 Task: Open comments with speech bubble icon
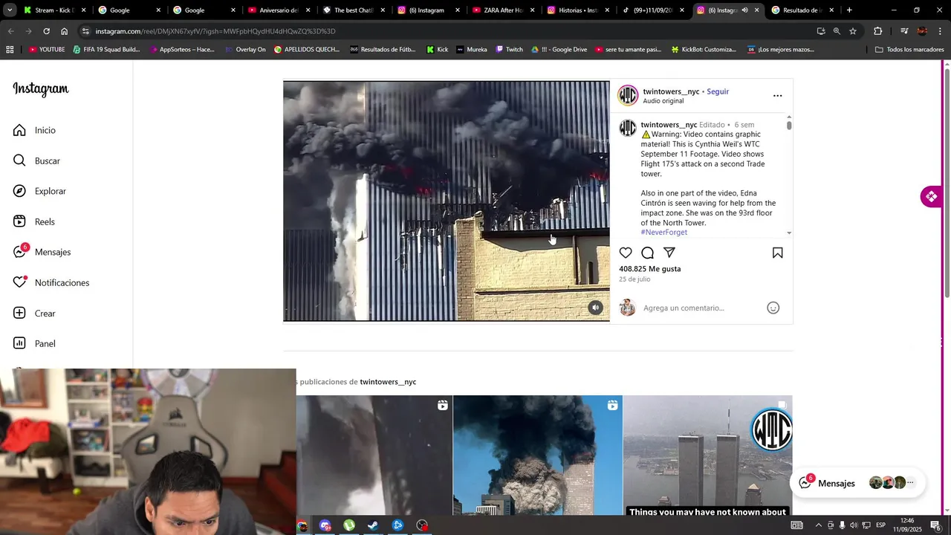coord(647,253)
